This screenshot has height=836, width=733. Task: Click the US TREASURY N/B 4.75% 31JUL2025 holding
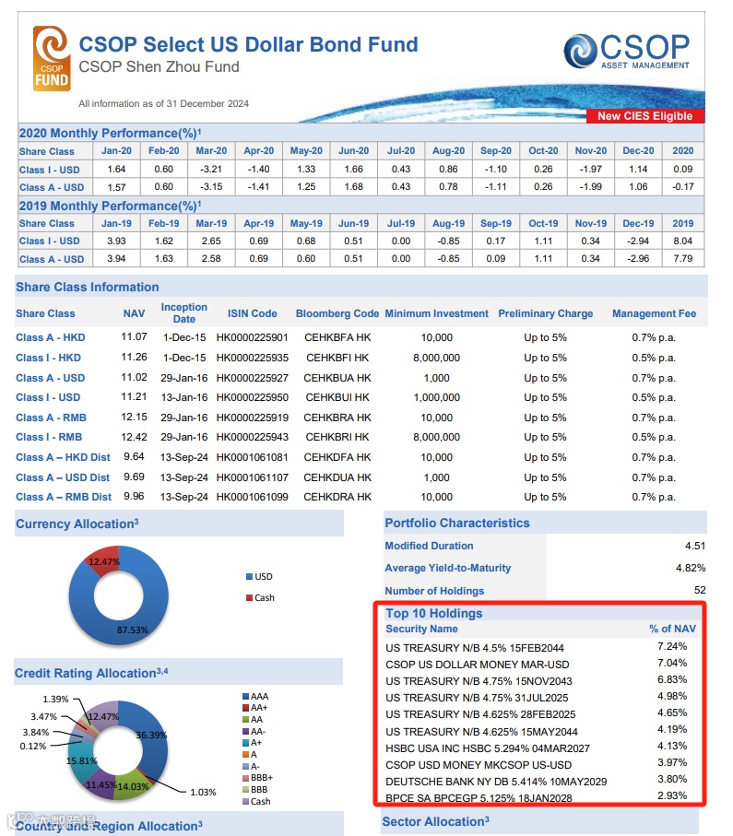click(x=477, y=698)
